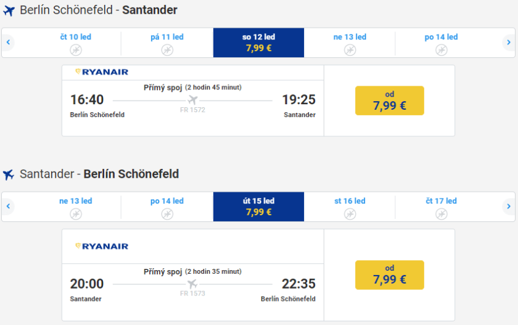This screenshot has height=325, width=518.
Task: Click the no-flight icon under pá 11 led
Action: (x=167, y=50)
